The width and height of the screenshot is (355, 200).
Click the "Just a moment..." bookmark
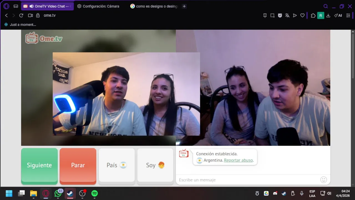click(20, 24)
